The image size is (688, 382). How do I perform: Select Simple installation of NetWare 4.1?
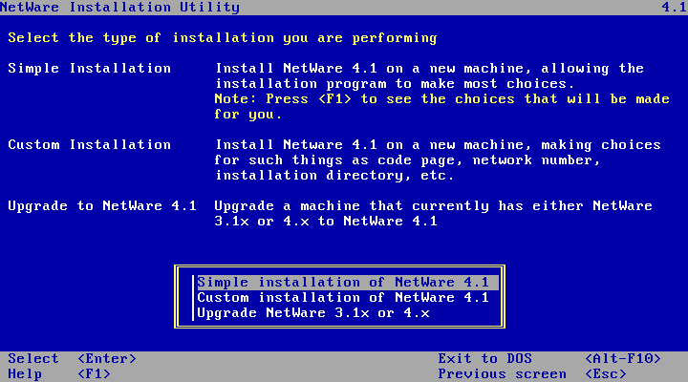pos(348,282)
